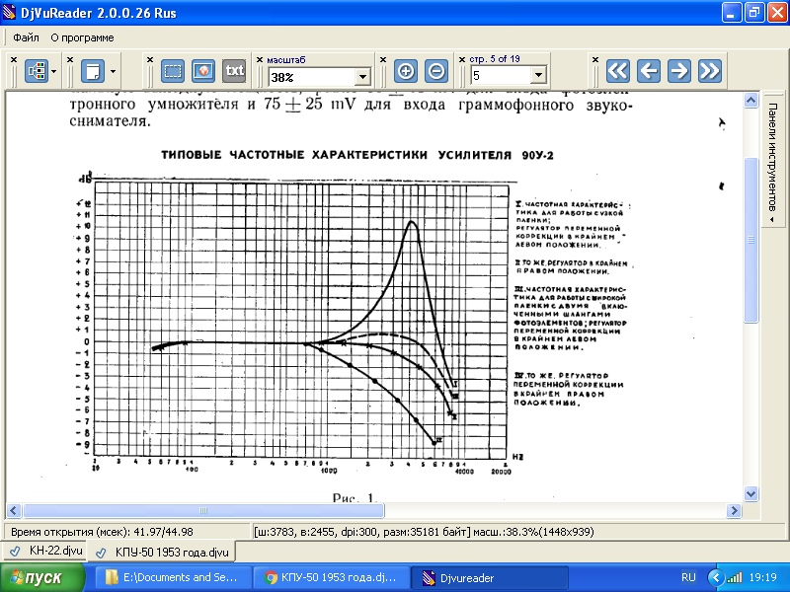Zoom out with the minus button

coord(436,71)
